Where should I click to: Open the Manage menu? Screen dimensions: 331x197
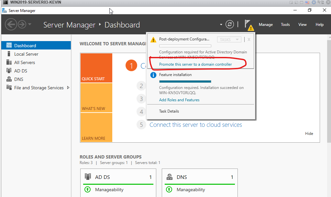pyautogui.click(x=266, y=25)
